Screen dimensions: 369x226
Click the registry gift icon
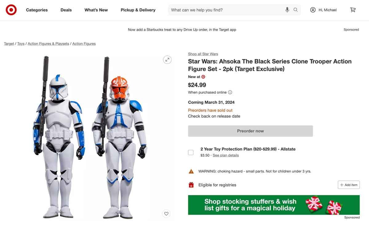click(x=191, y=185)
